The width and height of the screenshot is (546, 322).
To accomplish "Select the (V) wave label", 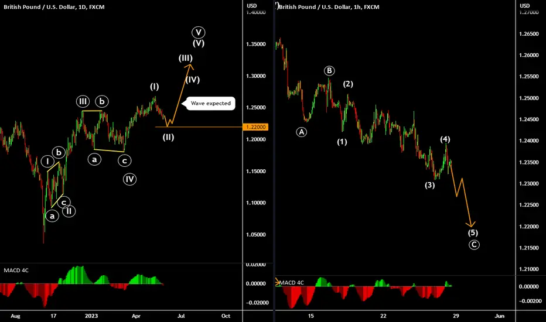I will click(199, 43).
